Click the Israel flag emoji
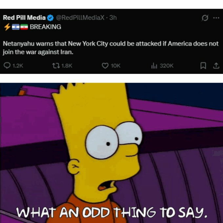The image size is (223, 223). 16,27
